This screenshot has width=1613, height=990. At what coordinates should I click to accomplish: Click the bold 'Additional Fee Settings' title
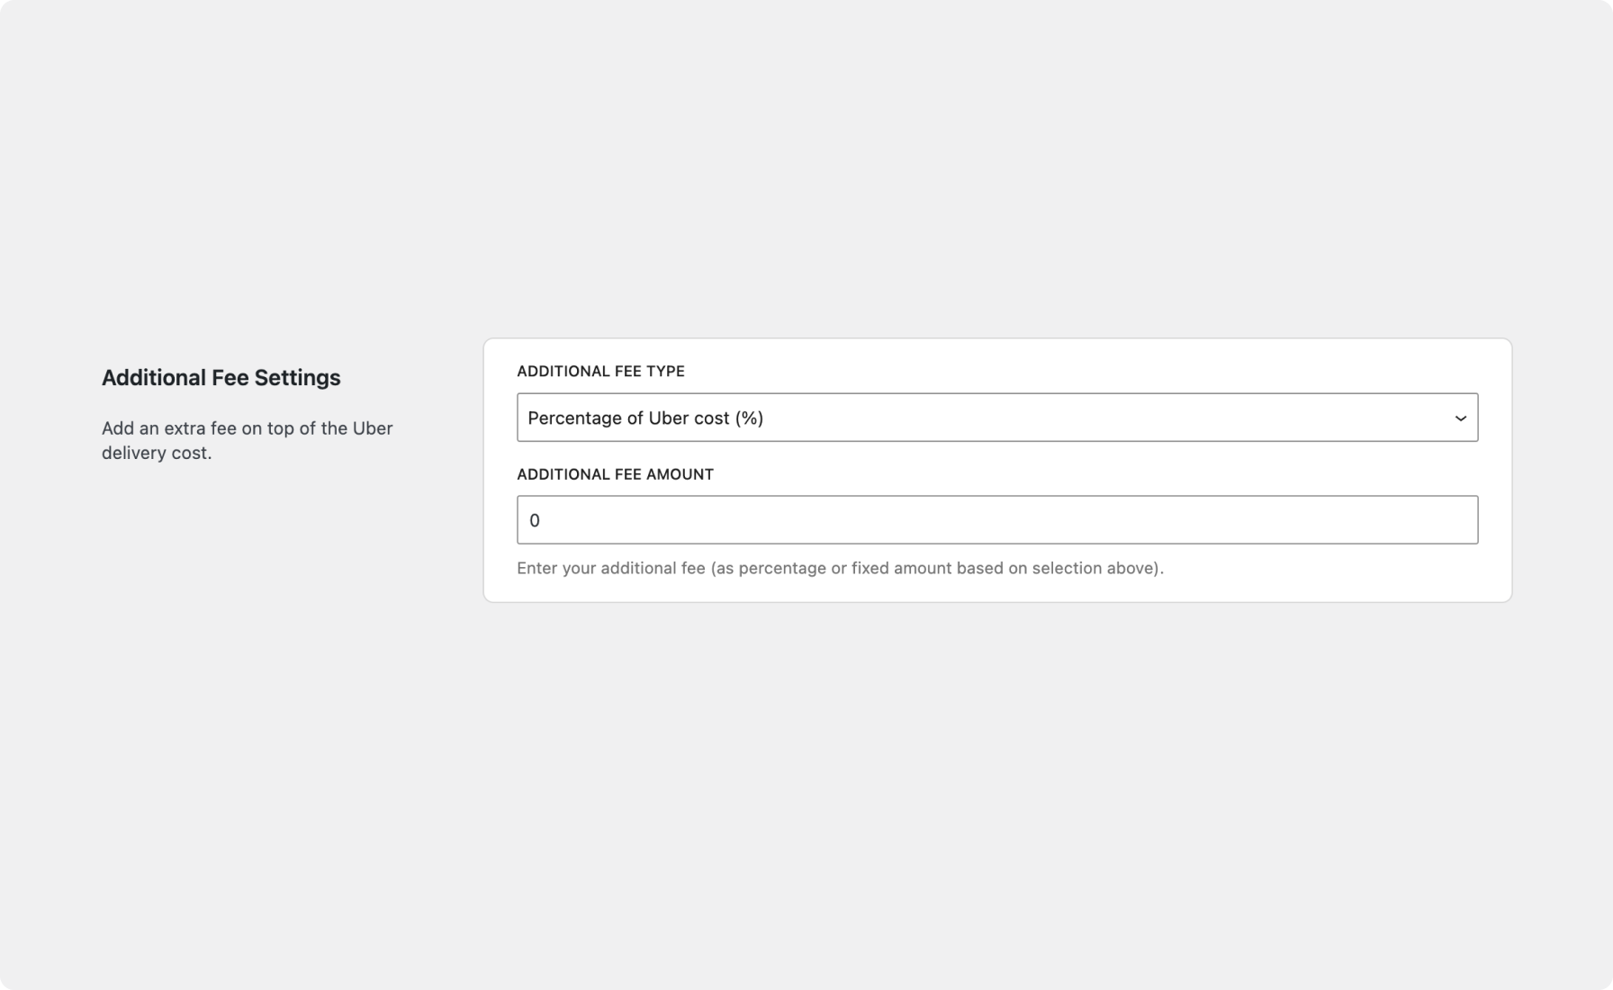coord(221,376)
